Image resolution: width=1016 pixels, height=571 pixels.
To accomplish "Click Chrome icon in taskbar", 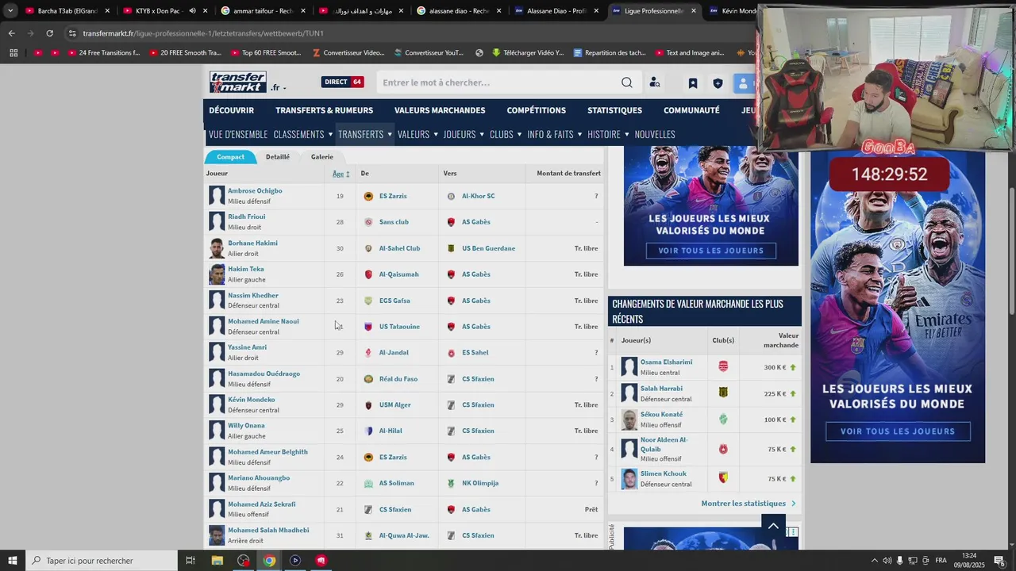I will pos(269,561).
